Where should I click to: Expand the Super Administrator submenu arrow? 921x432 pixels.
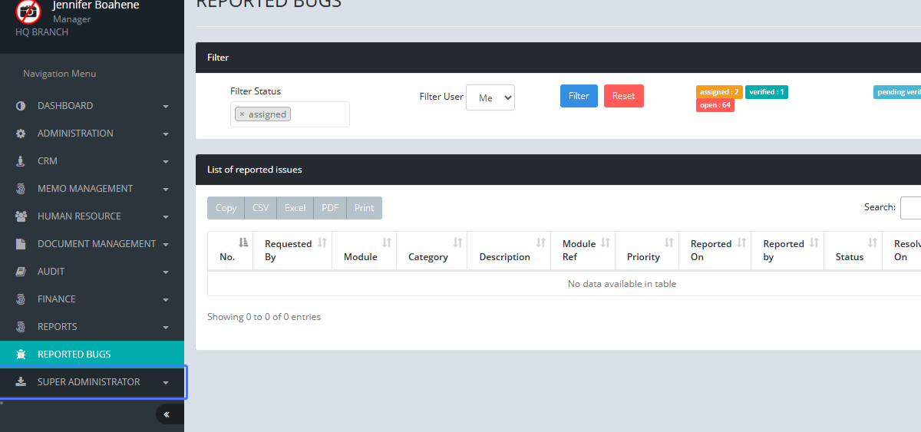[x=166, y=383]
